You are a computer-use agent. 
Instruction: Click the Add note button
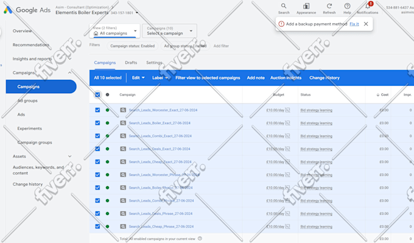[x=256, y=78]
